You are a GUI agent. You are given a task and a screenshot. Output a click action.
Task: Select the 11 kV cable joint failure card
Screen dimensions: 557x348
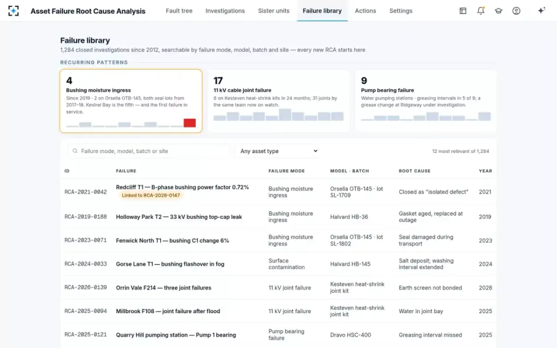pyautogui.click(x=278, y=101)
